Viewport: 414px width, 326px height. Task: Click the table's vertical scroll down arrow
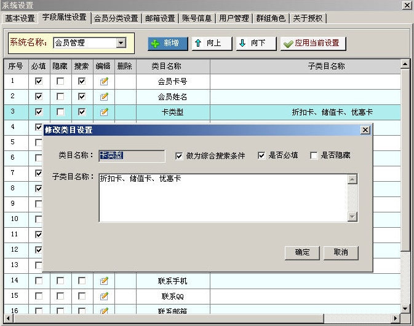(x=405, y=308)
